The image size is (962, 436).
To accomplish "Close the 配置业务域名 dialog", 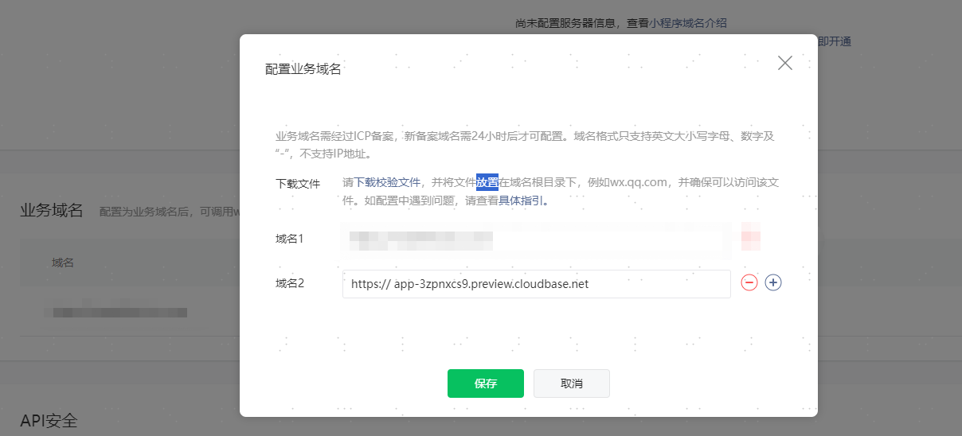I will [785, 63].
